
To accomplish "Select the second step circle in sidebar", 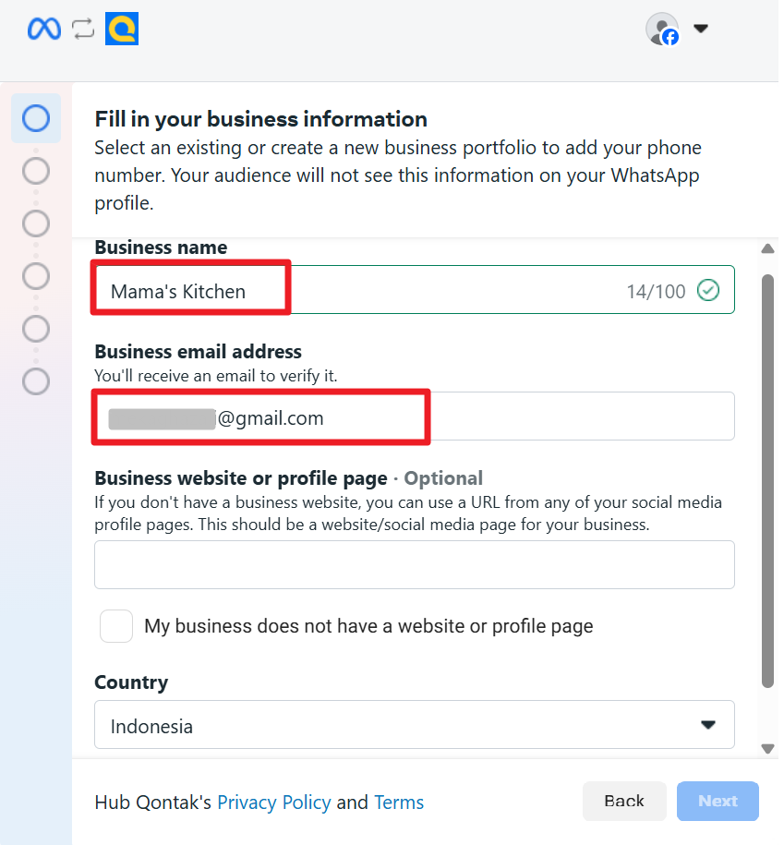I will click(x=36, y=171).
